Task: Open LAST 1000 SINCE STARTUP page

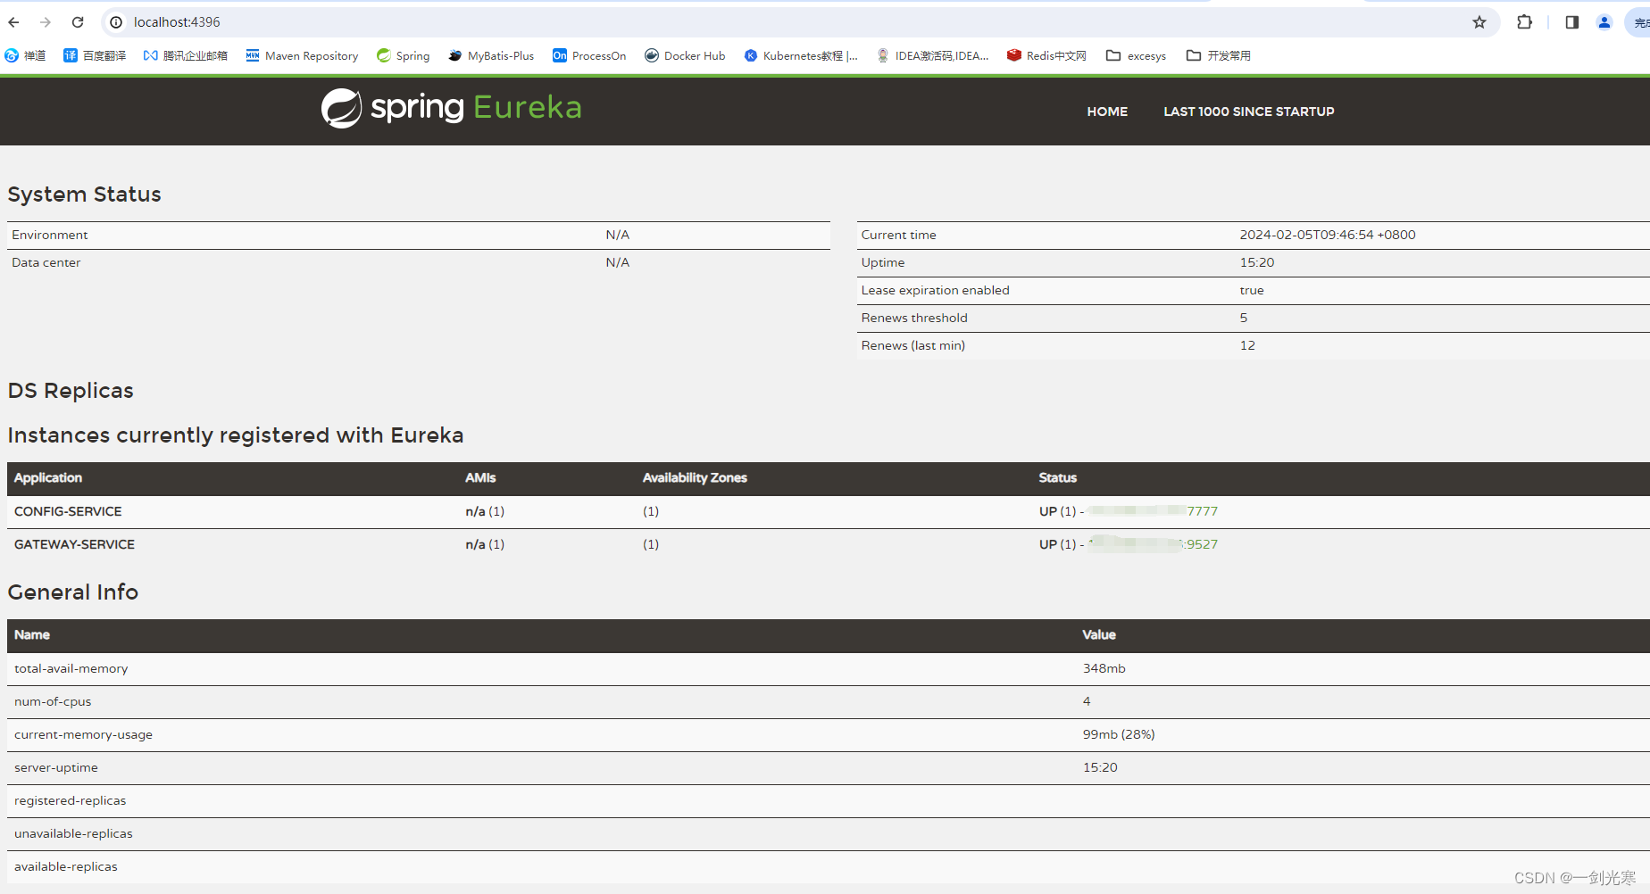Action: tap(1248, 112)
